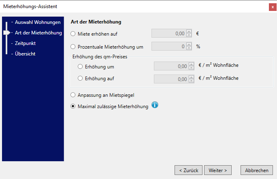This screenshot has height=179, width=277.
Task: Go to 'Auswahl Wohnungen' wizard step
Action: (x=38, y=22)
